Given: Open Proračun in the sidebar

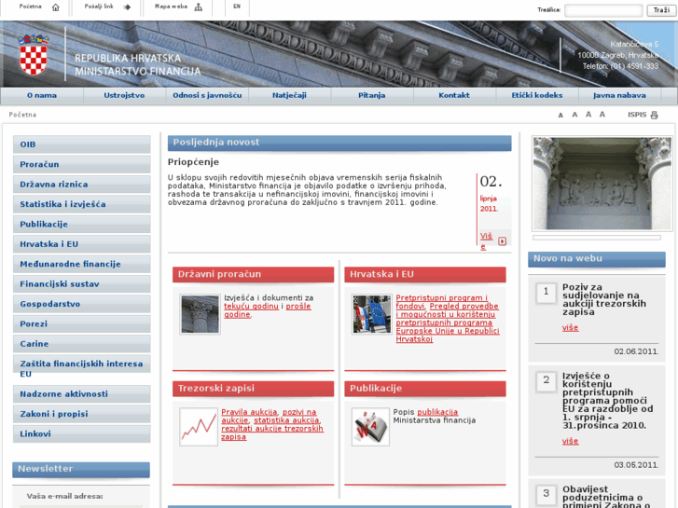Looking at the screenshot, I should [82, 164].
